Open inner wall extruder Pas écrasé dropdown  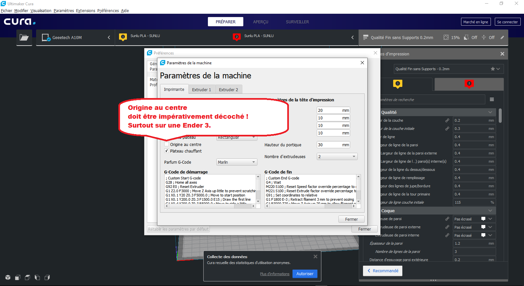pyautogui.click(x=474, y=235)
